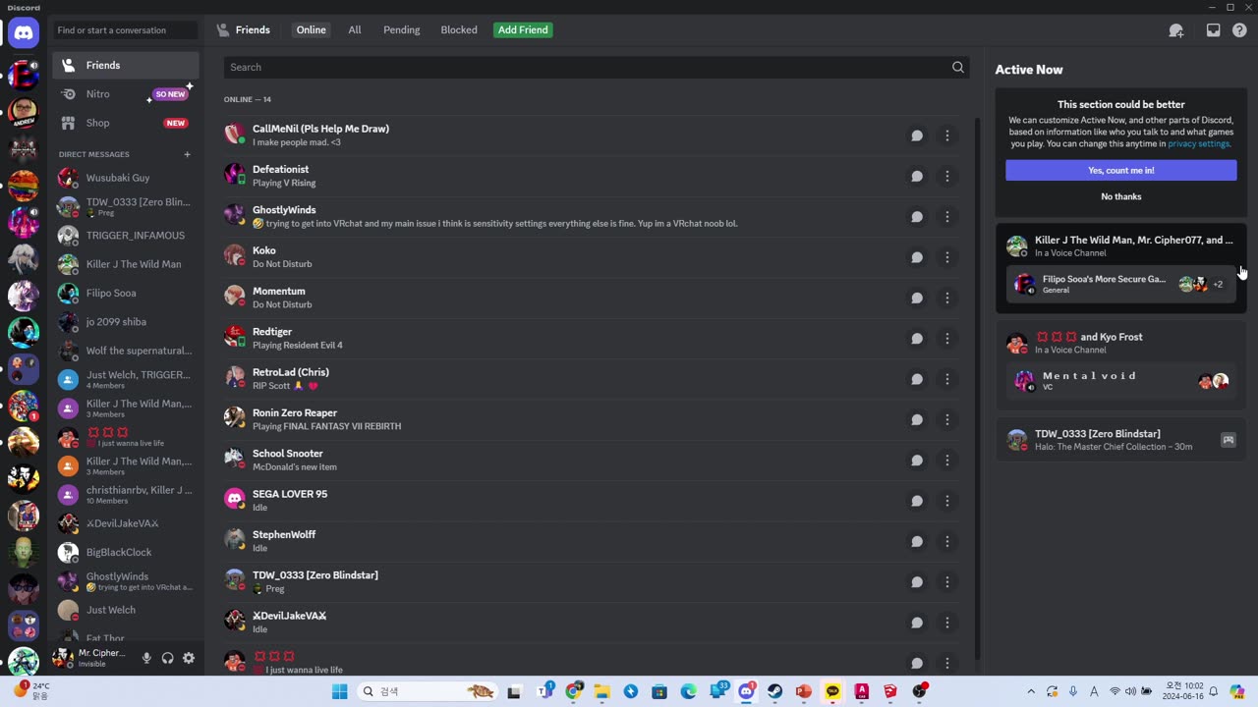Open the privacy settings link
Screen dimensions: 1258x707
pyautogui.click(x=1199, y=144)
